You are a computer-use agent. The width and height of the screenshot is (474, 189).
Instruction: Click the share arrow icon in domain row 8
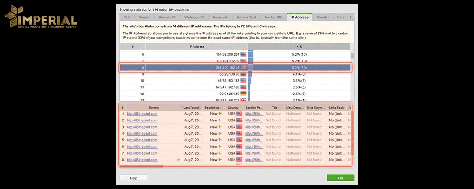pos(178,160)
